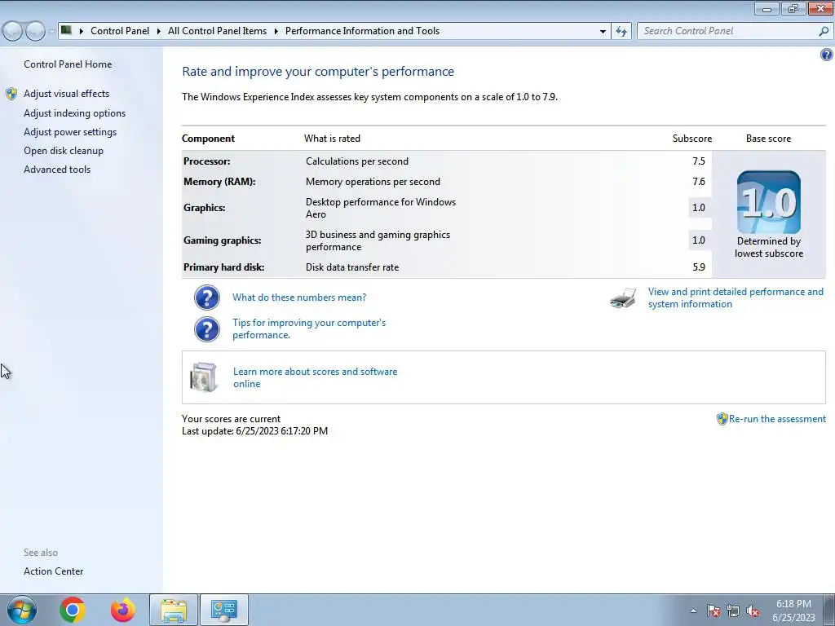Click Last update timestamp text
The width and height of the screenshot is (835, 626).
pos(254,431)
